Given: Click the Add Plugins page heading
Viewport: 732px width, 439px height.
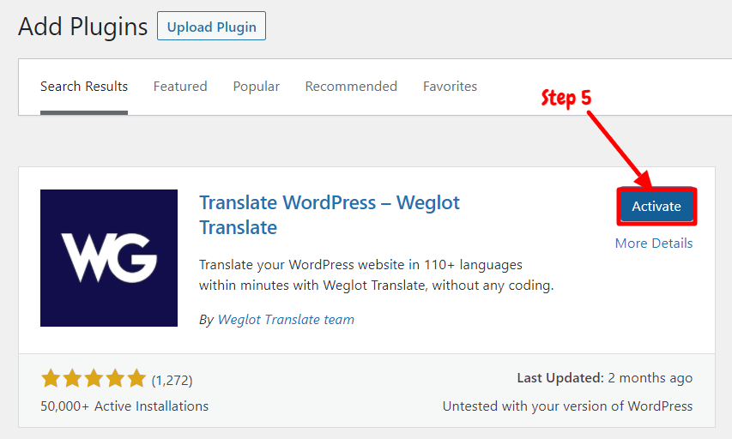Looking at the screenshot, I should (83, 27).
